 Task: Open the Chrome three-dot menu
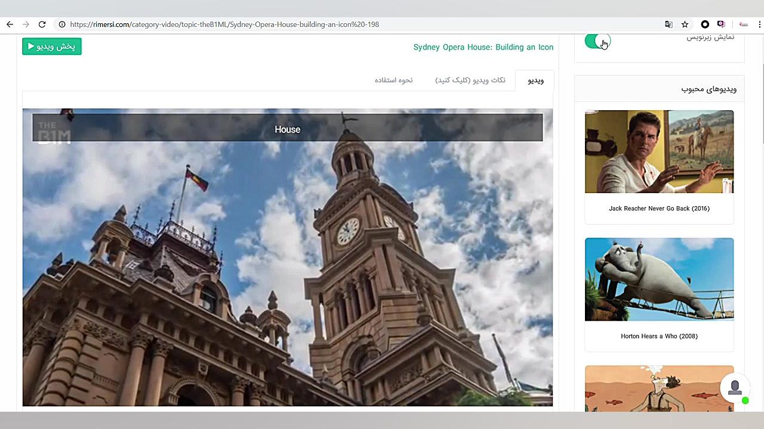[x=760, y=24]
